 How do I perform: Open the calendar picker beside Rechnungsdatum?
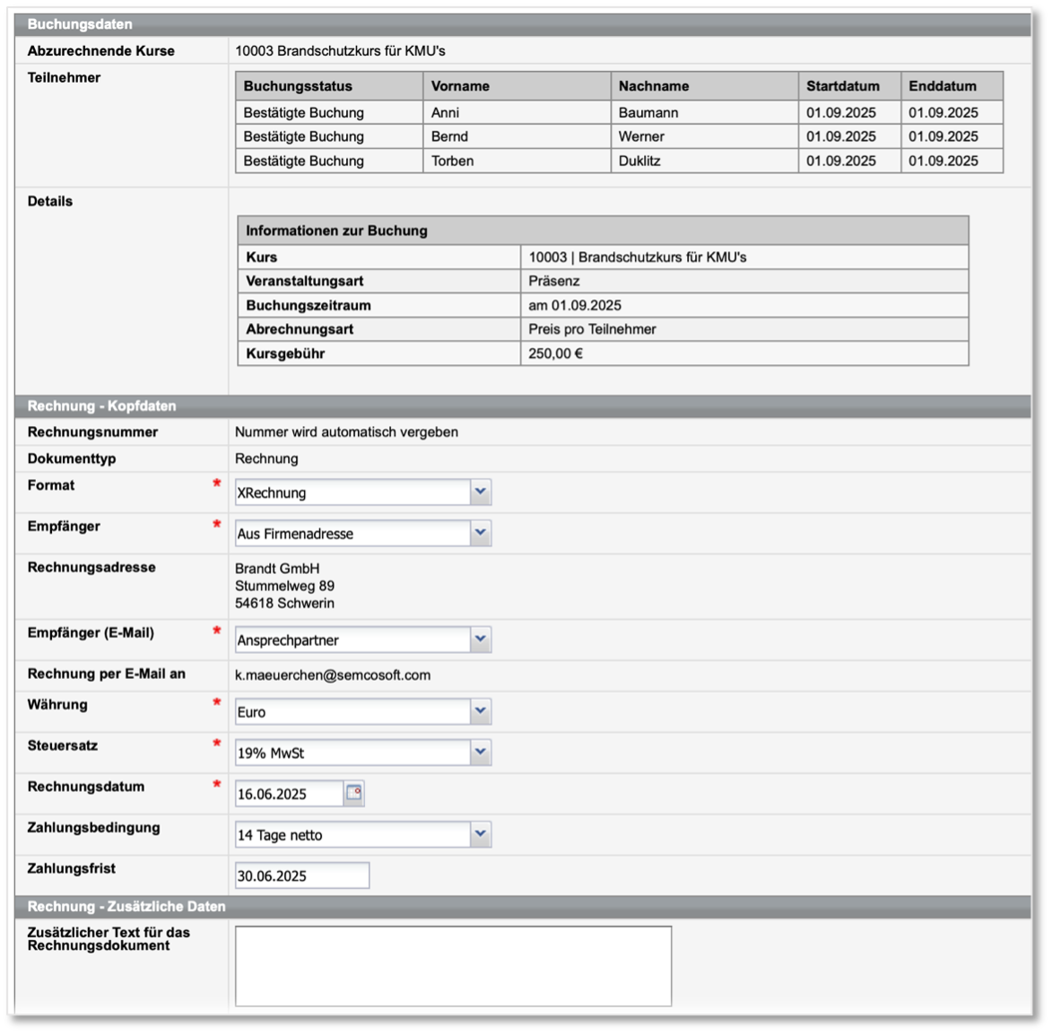355,793
